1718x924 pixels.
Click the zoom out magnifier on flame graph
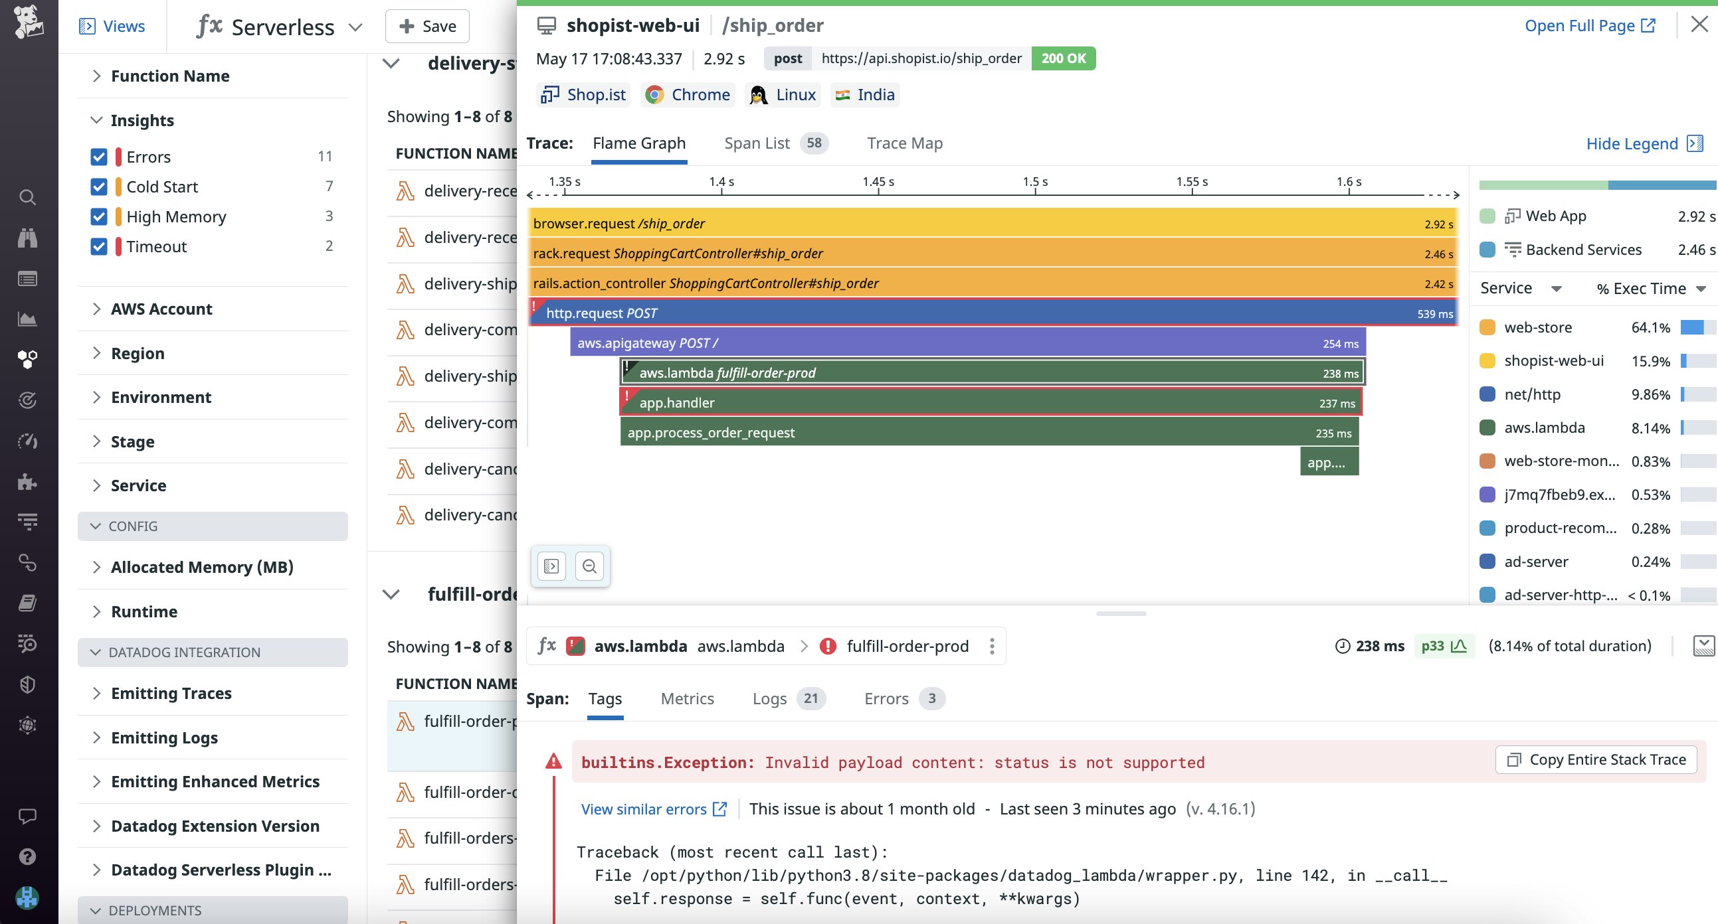[589, 566]
